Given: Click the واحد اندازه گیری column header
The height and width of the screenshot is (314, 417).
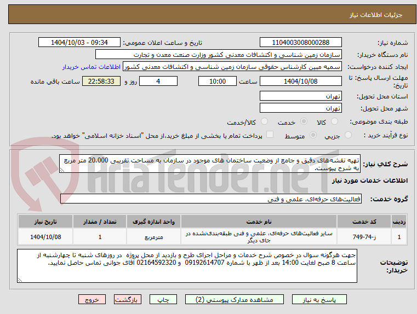Looking at the screenshot, I should tap(153, 222).
